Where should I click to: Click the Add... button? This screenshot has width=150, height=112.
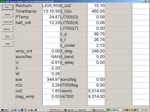click(x=8, y=7)
